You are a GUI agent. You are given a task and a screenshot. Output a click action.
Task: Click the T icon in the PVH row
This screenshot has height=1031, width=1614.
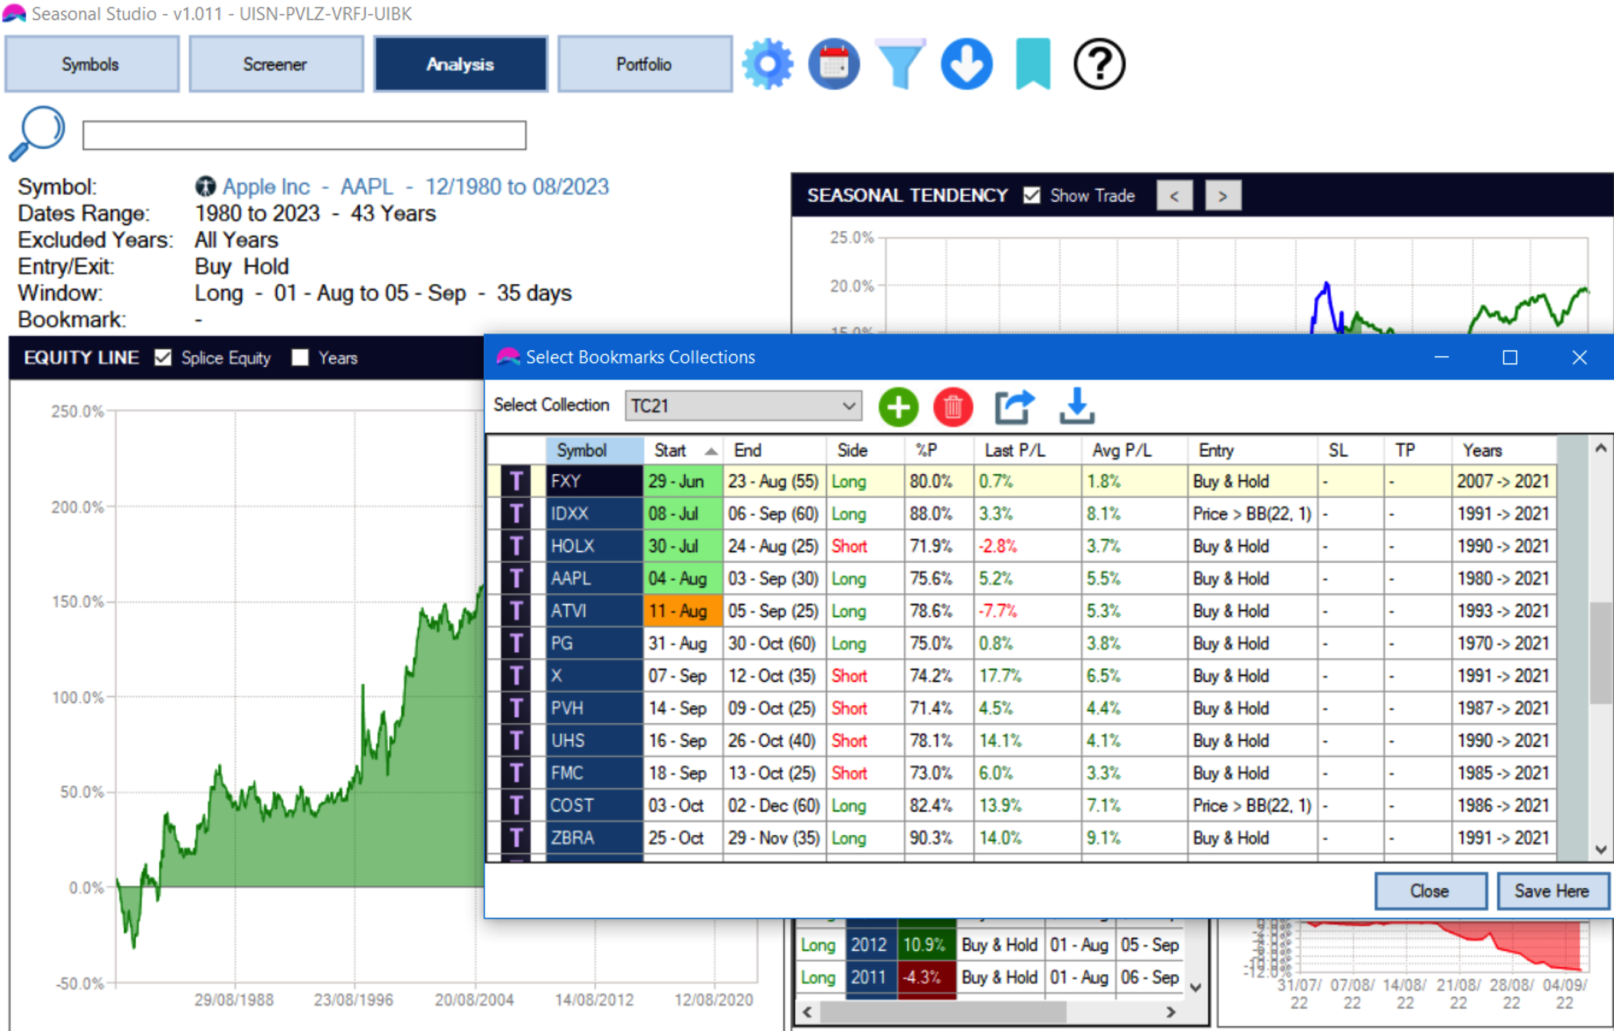click(x=516, y=708)
